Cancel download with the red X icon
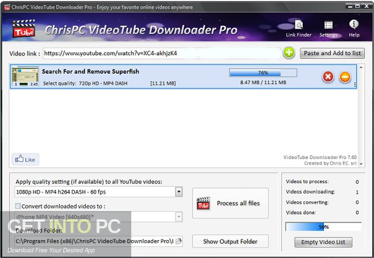This screenshot has width=374, height=258. pyautogui.click(x=328, y=77)
